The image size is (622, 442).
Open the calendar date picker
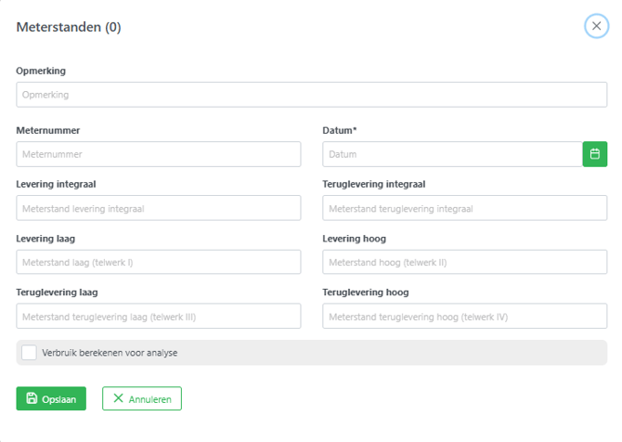click(594, 154)
